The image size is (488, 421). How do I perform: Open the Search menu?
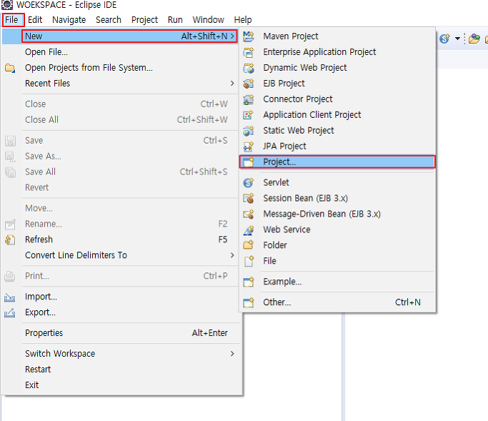click(x=109, y=20)
